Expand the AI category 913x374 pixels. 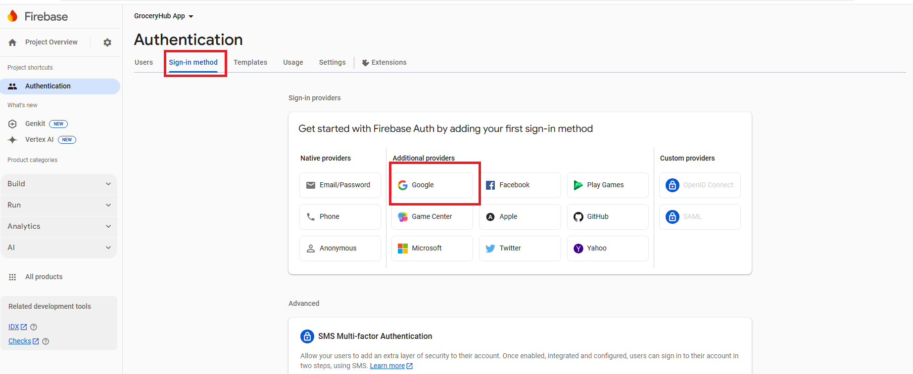(x=59, y=248)
